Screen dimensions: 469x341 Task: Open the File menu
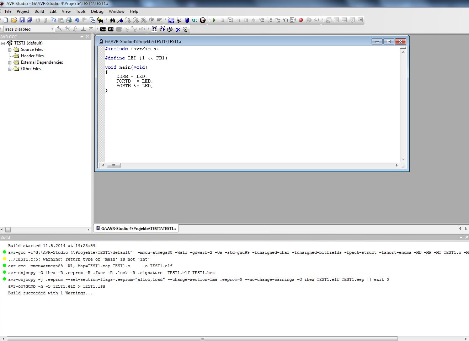[x=8, y=11]
